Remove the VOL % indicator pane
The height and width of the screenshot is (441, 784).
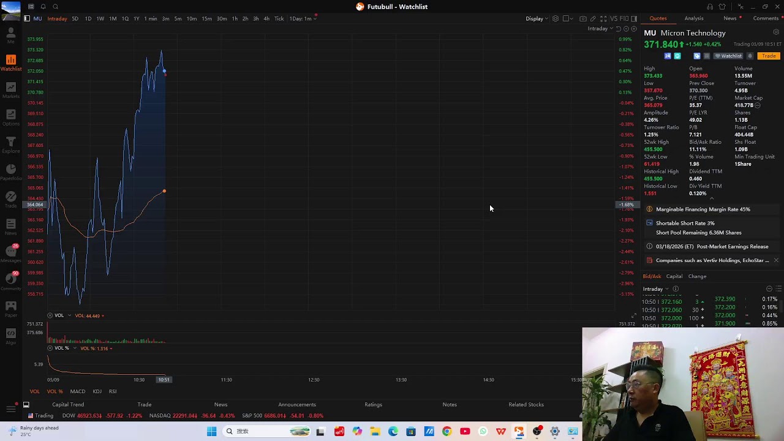point(50,348)
